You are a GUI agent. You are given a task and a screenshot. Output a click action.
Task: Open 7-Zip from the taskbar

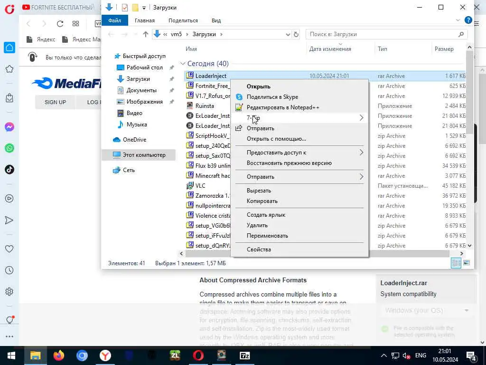pyautogui.click(x=244, y=355)
